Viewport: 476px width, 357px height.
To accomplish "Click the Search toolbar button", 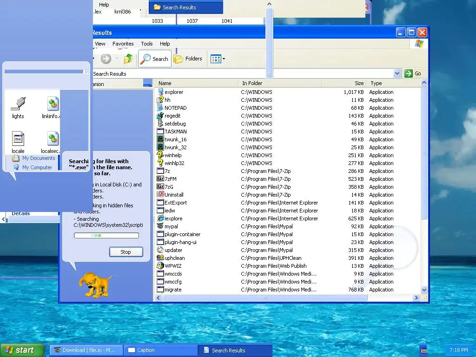I will [155, 59].
